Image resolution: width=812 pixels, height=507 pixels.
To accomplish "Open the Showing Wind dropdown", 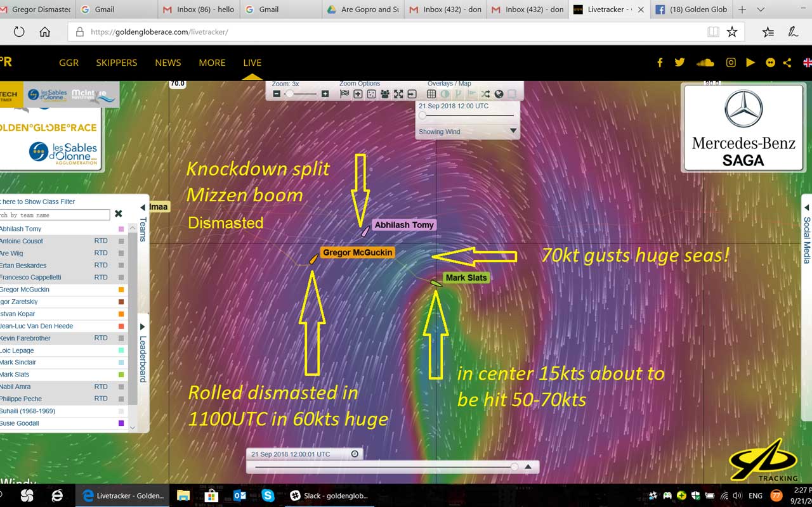I will (513, 131).
